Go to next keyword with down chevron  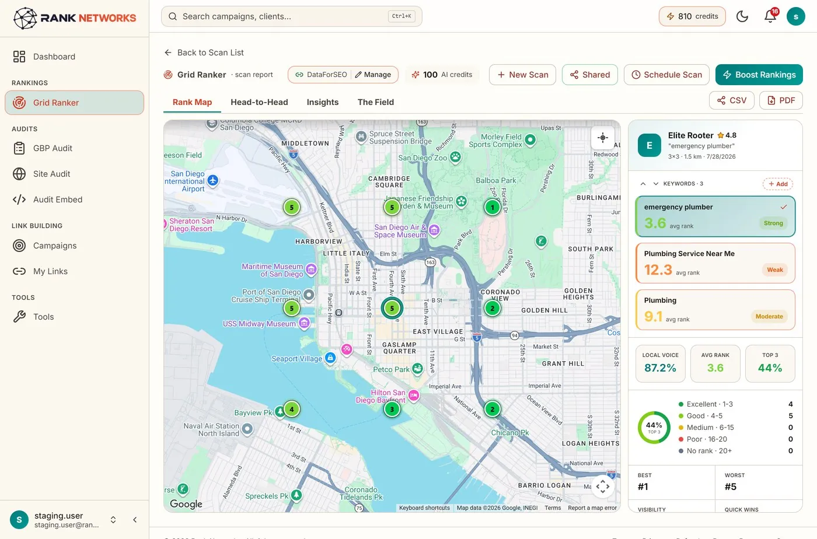point(656,184)
